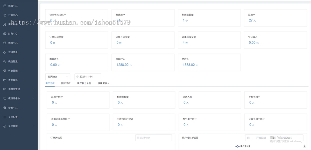Click the 系统配置 sidebar icon
This screenshot has height=150, width=311.
5,117
